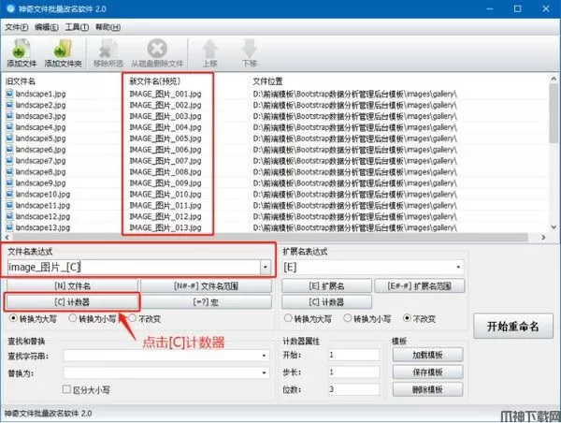Click the 加载模板 button
This screenshot has width=561, height=423.
coord(427,355)
